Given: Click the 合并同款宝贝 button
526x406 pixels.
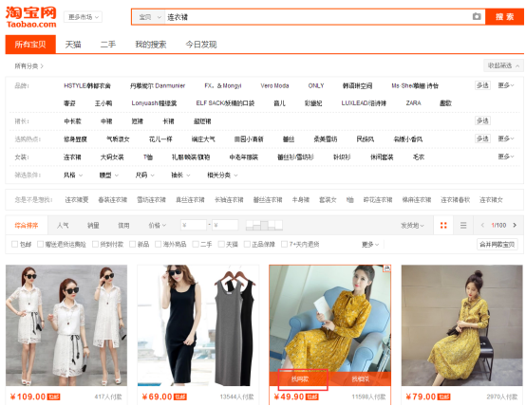Looking at the screenshot, I should (x=498, y=245).
